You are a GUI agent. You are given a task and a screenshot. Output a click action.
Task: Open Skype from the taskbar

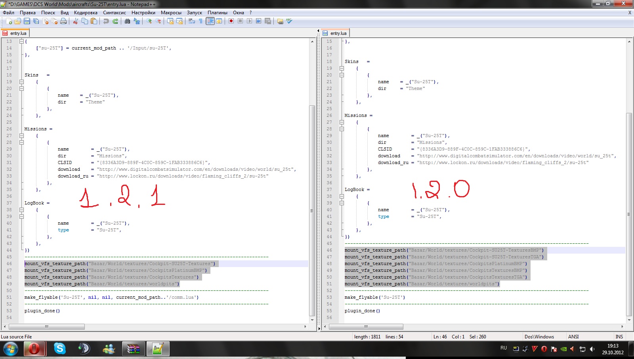[x=60, y=349]
